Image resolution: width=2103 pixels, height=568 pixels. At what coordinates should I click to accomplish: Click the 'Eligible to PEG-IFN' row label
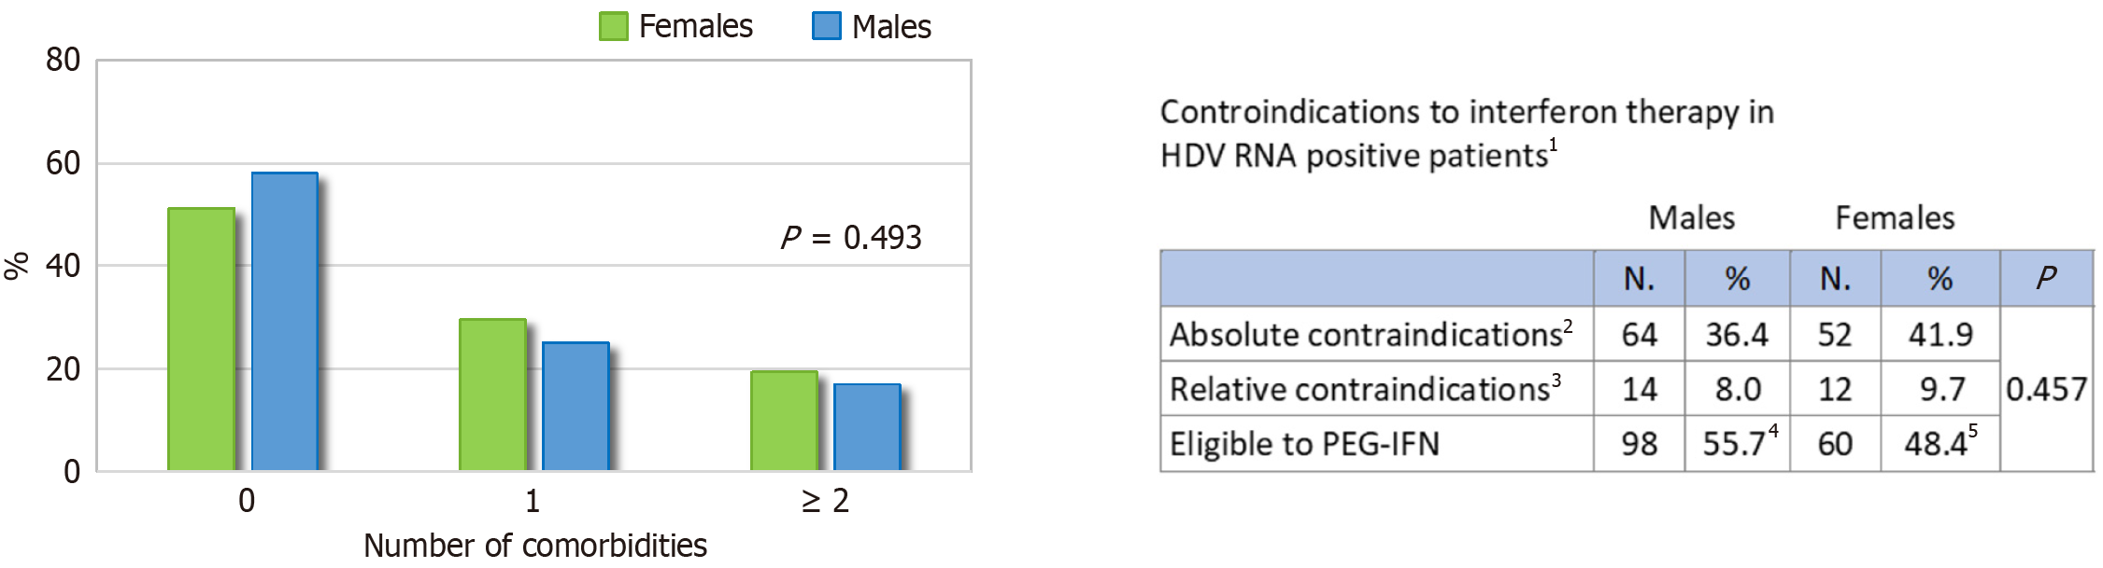click(1304, 443)
